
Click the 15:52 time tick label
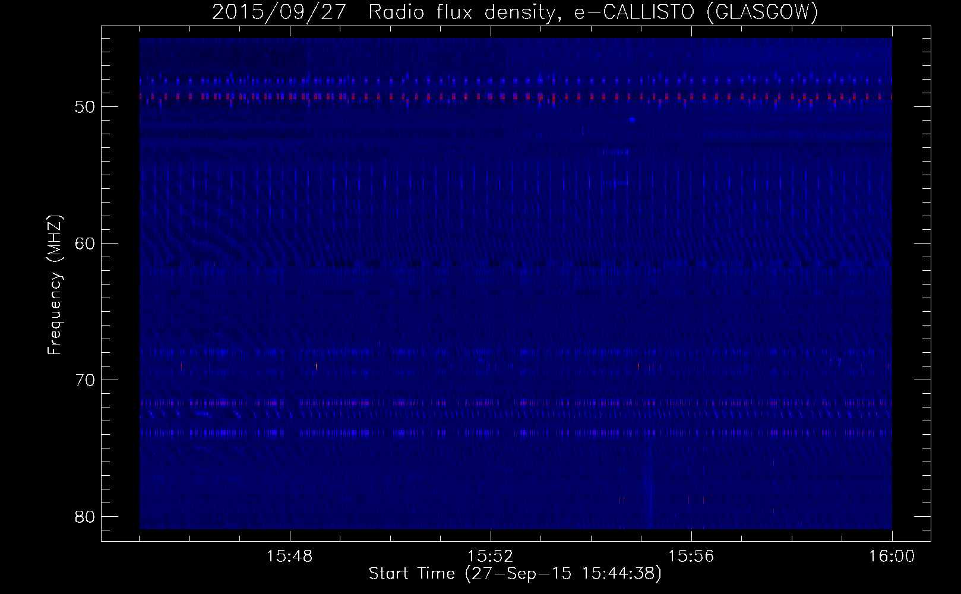491,557
